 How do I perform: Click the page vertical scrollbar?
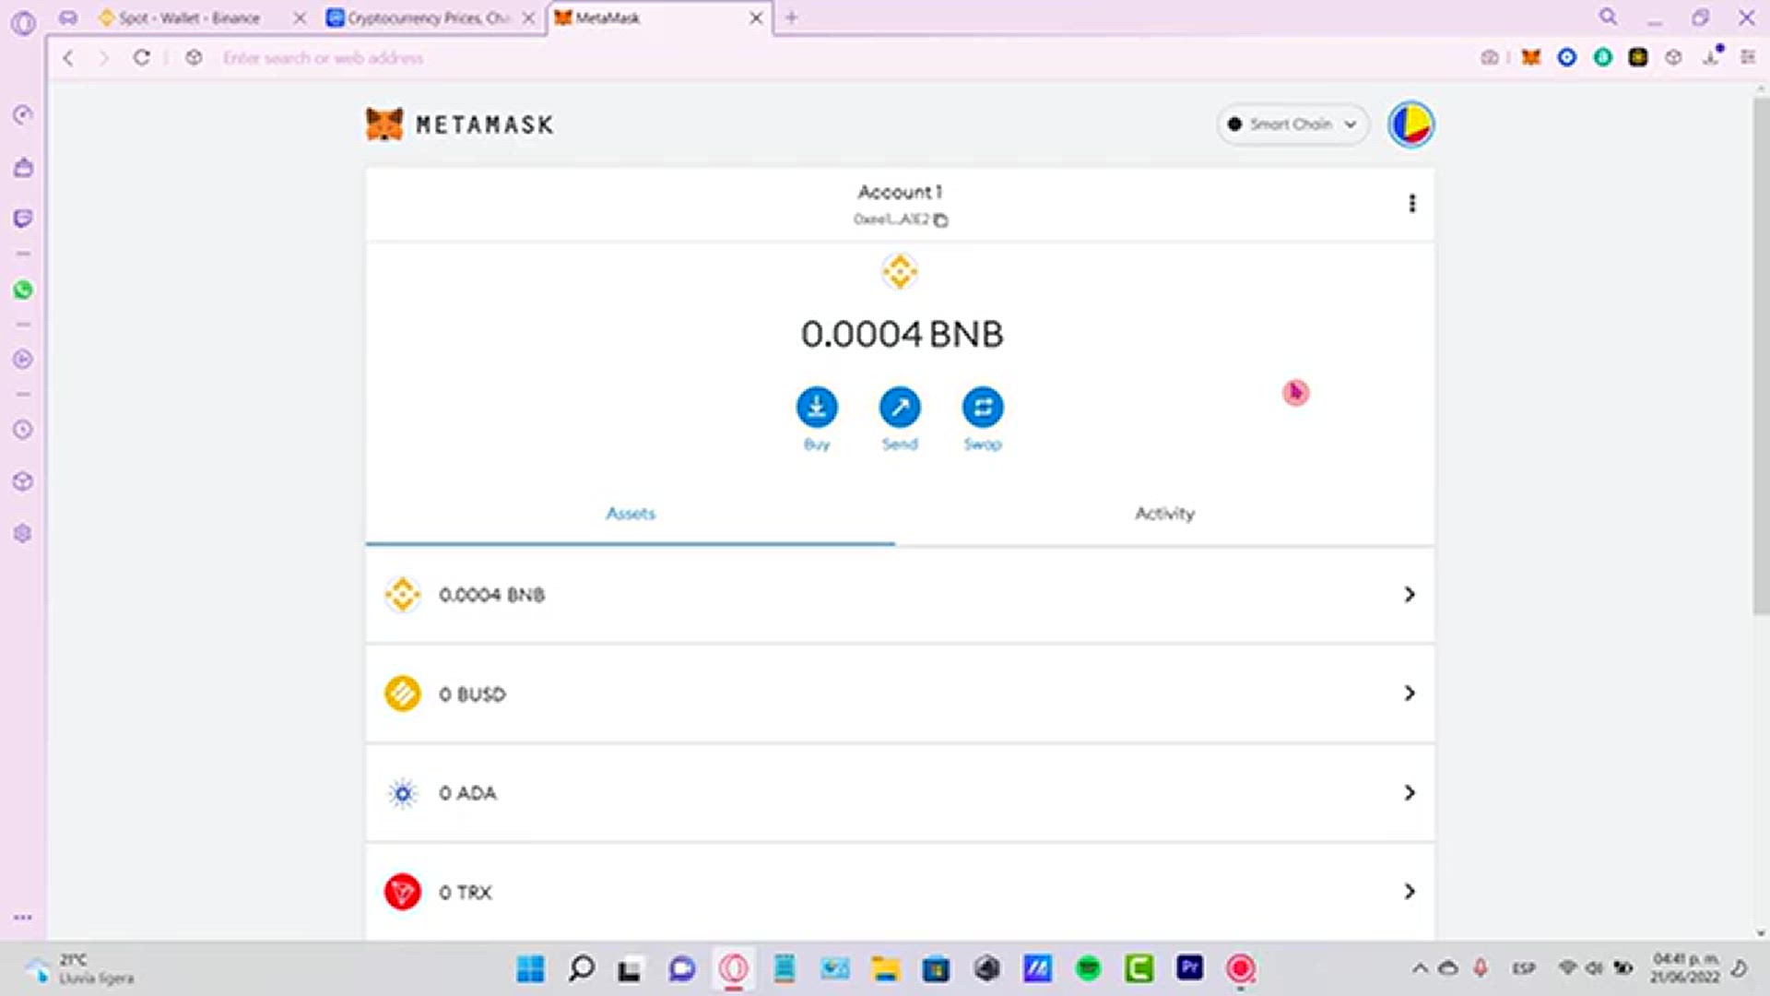pos(1760,355)
